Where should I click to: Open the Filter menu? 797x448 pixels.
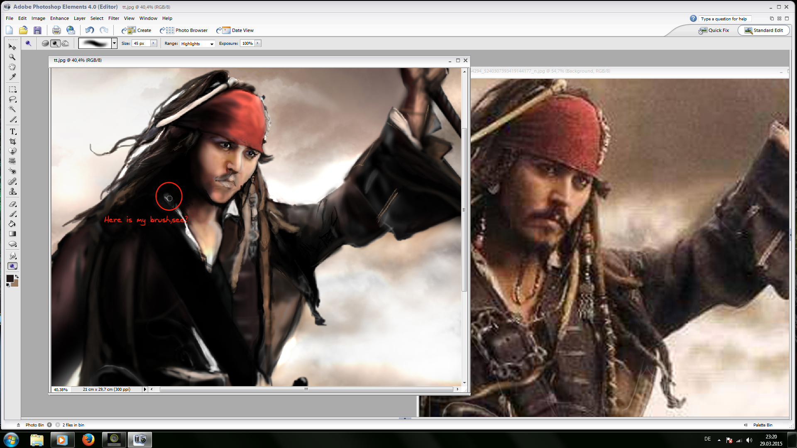(x=114, y=18)
